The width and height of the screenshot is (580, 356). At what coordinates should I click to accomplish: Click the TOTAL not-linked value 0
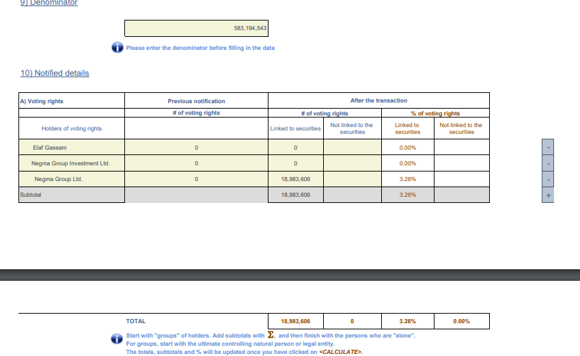coord(353,321)
